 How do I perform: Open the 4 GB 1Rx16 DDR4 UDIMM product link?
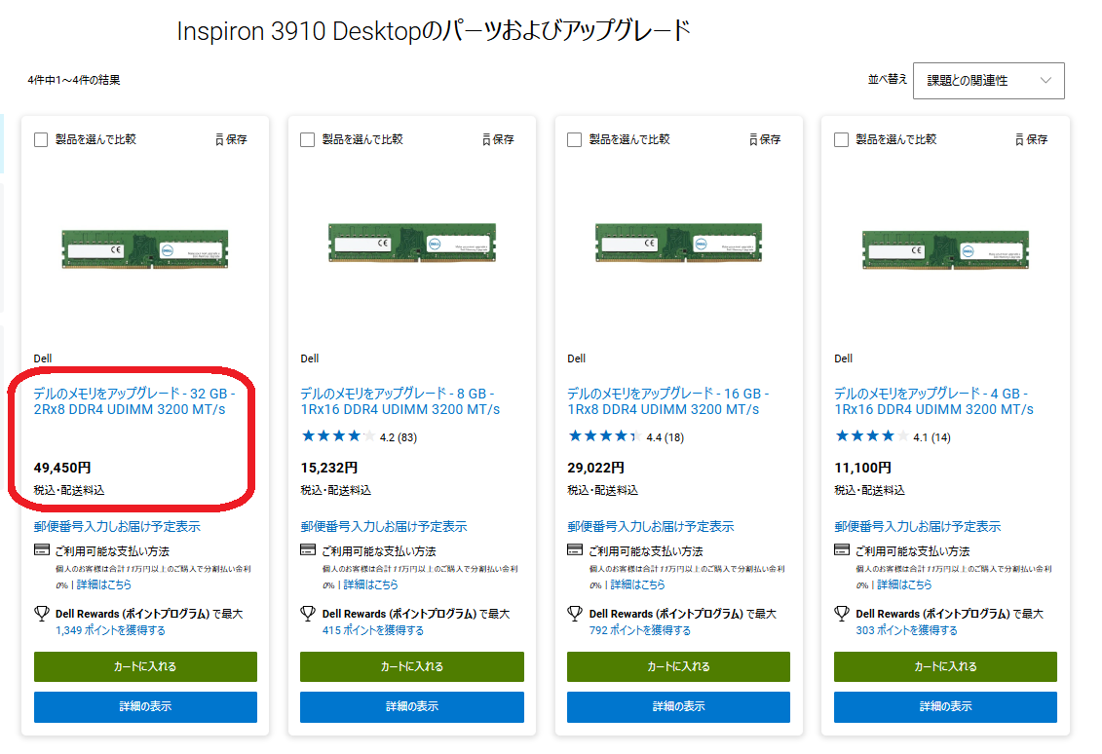pyautogui.click(x=934, y=401)
